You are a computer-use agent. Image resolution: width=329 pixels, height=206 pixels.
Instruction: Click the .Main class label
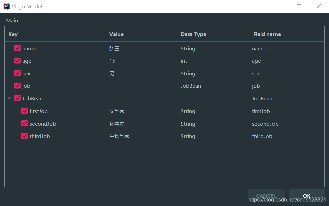pyautogui.click(x=11, y=21)
